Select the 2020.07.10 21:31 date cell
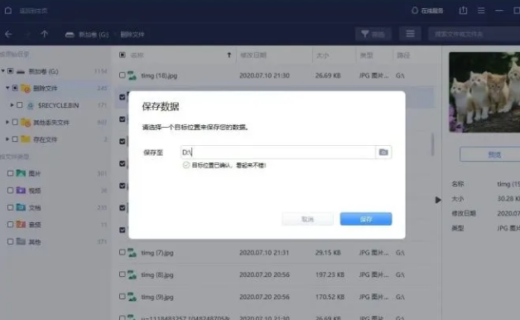Image resolution: width=520 pixels, height=320 pixels. [264, 253]
